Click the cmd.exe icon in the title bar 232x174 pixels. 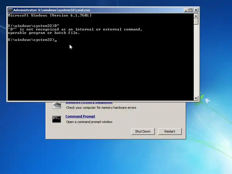pyautogui.click(x=10, y=10)
